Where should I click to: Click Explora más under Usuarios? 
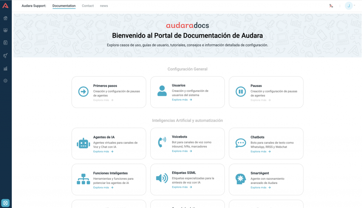tap(182, 100)
